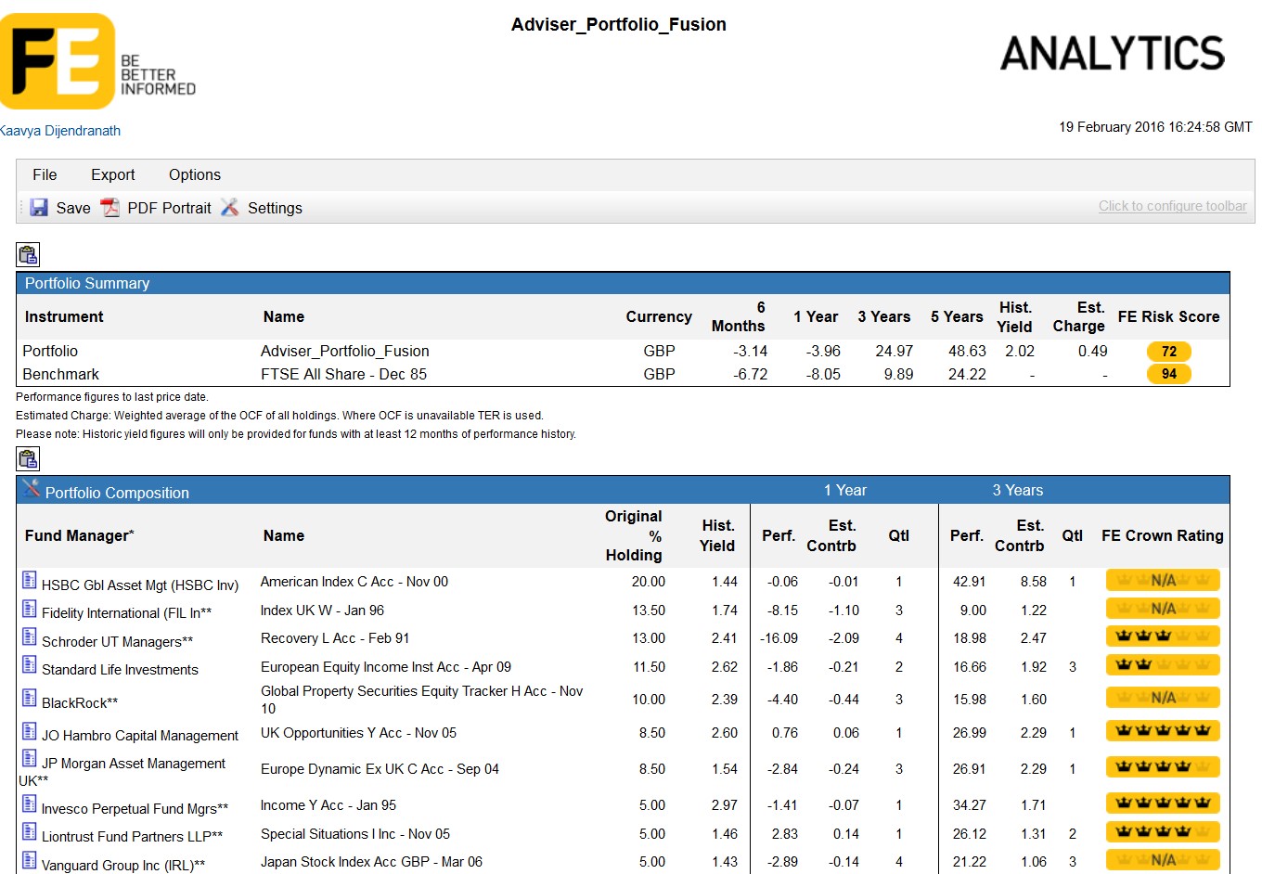Screen dimensions: 1262x874
Task: Click Hist. Yield header in Portfolio Composition
Action: click(x=717, y=535)
